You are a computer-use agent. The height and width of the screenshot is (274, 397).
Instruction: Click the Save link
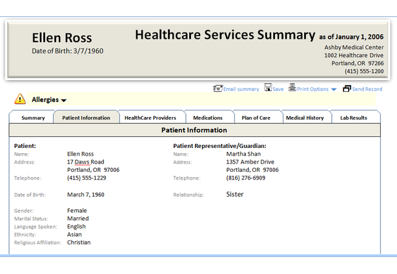click(x=278, y=89)
